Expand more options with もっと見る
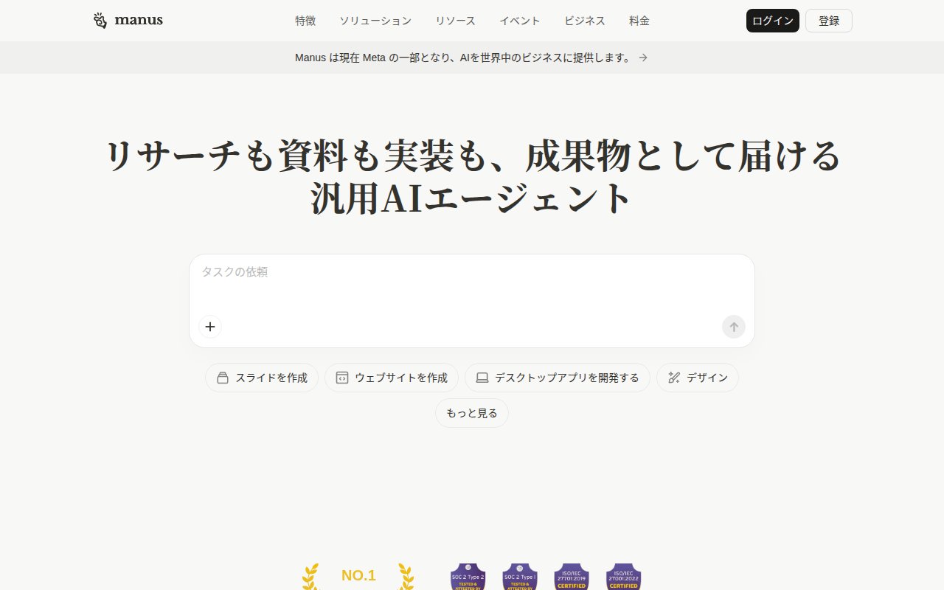 pos(472,413)
